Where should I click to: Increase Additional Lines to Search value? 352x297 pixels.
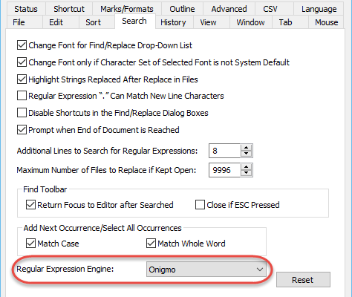coord(246,148)
